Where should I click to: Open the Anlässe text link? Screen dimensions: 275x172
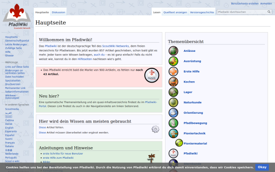[189, 51]
